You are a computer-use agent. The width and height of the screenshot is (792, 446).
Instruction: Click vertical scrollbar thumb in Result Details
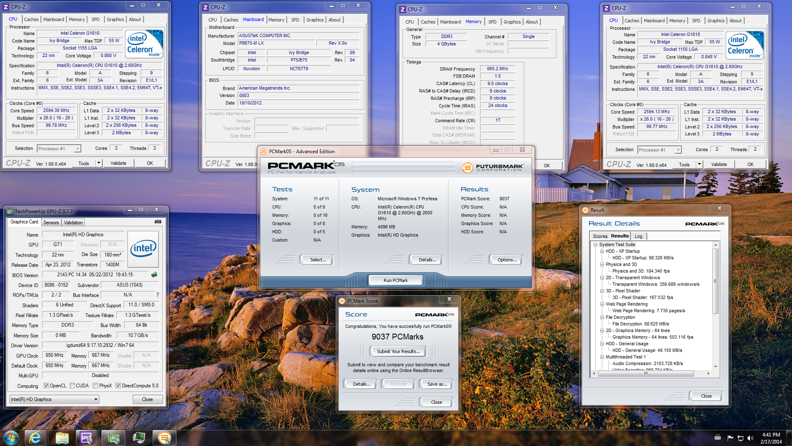pos(716,281)
